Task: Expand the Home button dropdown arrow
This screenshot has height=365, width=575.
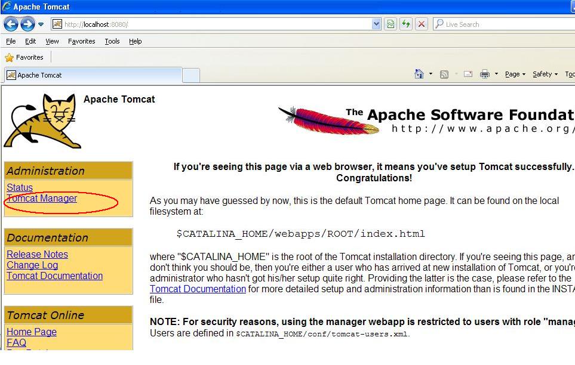Action: [x=431, y=74]
